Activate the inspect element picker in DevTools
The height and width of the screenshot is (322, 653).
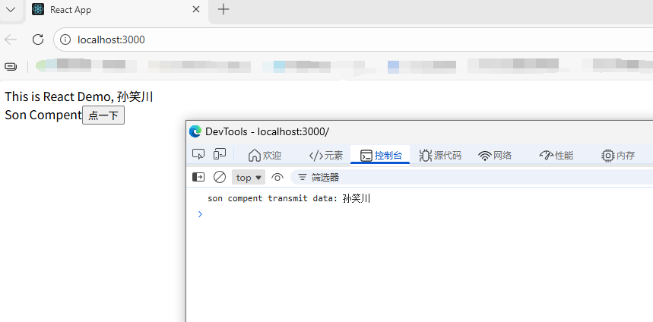coord(198,155)
